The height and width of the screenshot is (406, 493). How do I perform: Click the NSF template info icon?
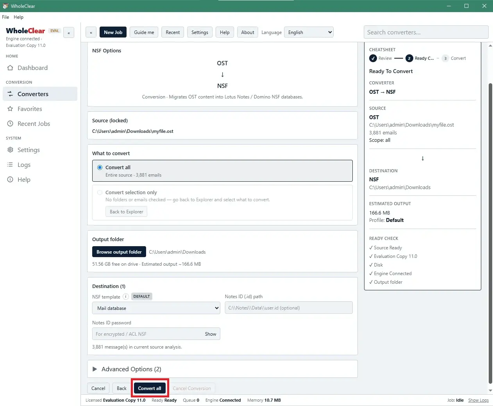(126, 297)
